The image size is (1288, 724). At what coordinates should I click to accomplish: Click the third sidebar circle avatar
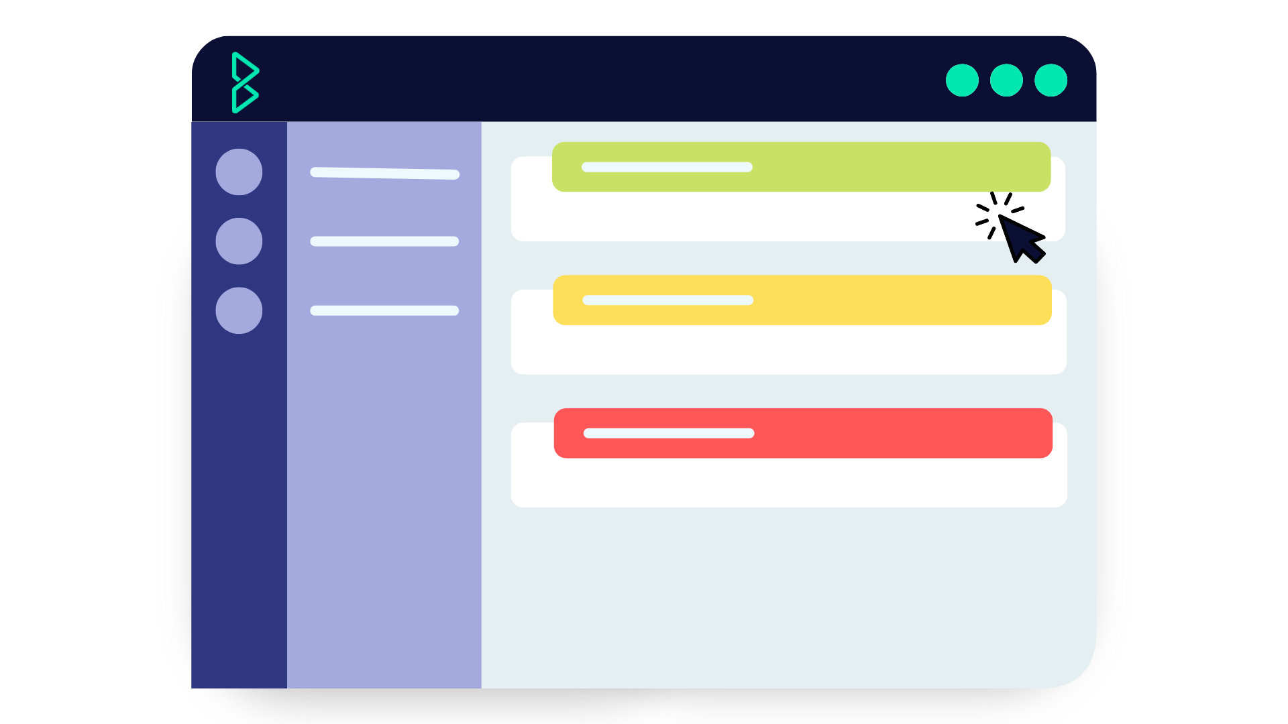pos(239,308)
